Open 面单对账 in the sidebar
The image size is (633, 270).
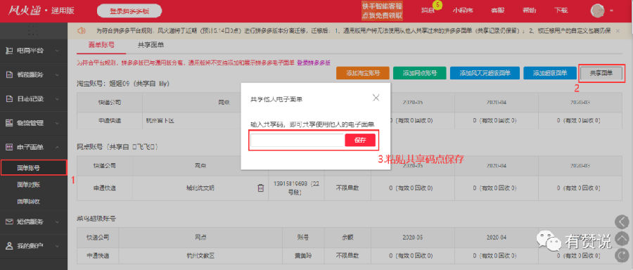tap(29, 184)
